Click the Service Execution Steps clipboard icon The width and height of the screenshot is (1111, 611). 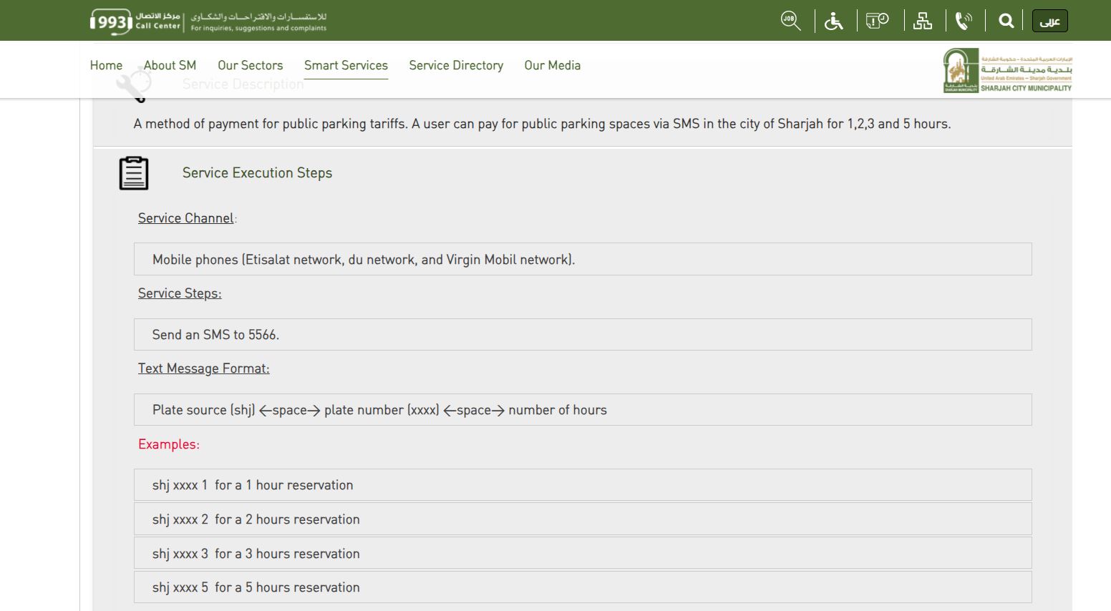tap(134, 173)
